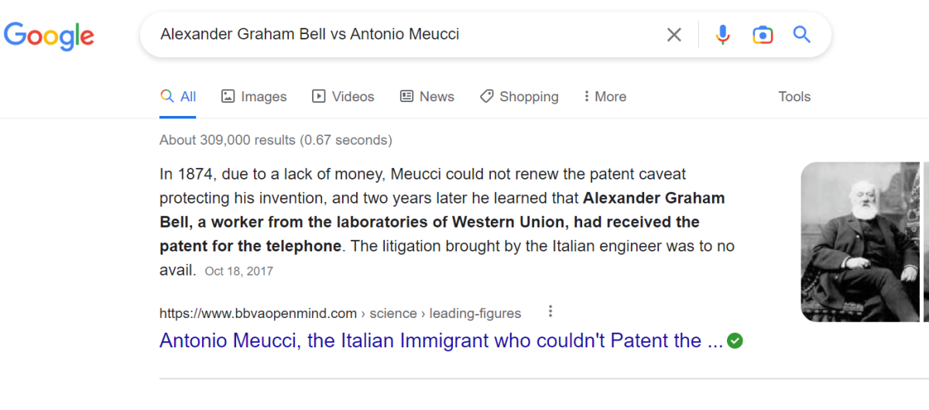Expand the More search categories menu
Screen dimensions: 929x410
click(x=605, y=97)
